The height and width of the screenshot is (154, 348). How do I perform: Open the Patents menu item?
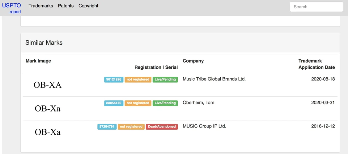(x=66, y=6)
